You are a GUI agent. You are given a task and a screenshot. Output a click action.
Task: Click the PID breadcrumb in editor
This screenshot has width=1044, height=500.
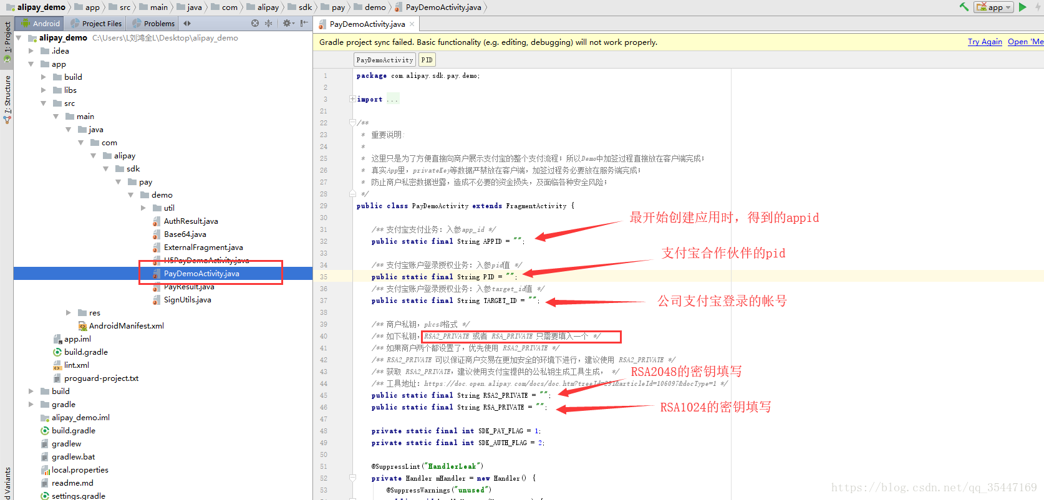click(427, 60)
